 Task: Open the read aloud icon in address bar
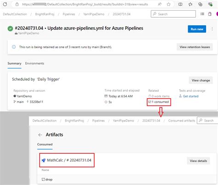[x=160, y=4]
